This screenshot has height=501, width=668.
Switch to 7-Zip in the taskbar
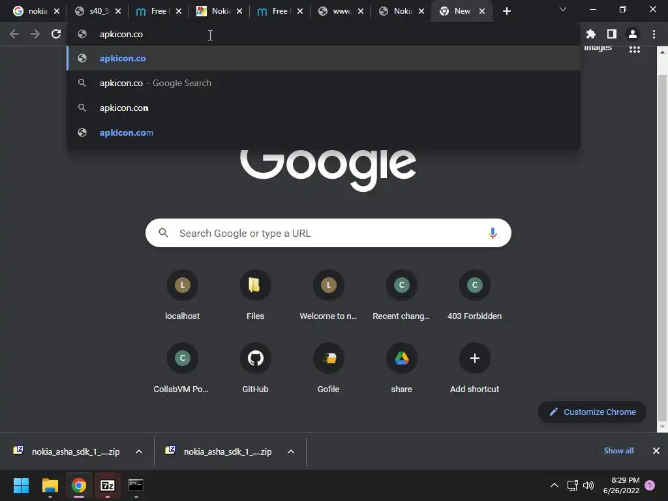click(x=108, y=485)
